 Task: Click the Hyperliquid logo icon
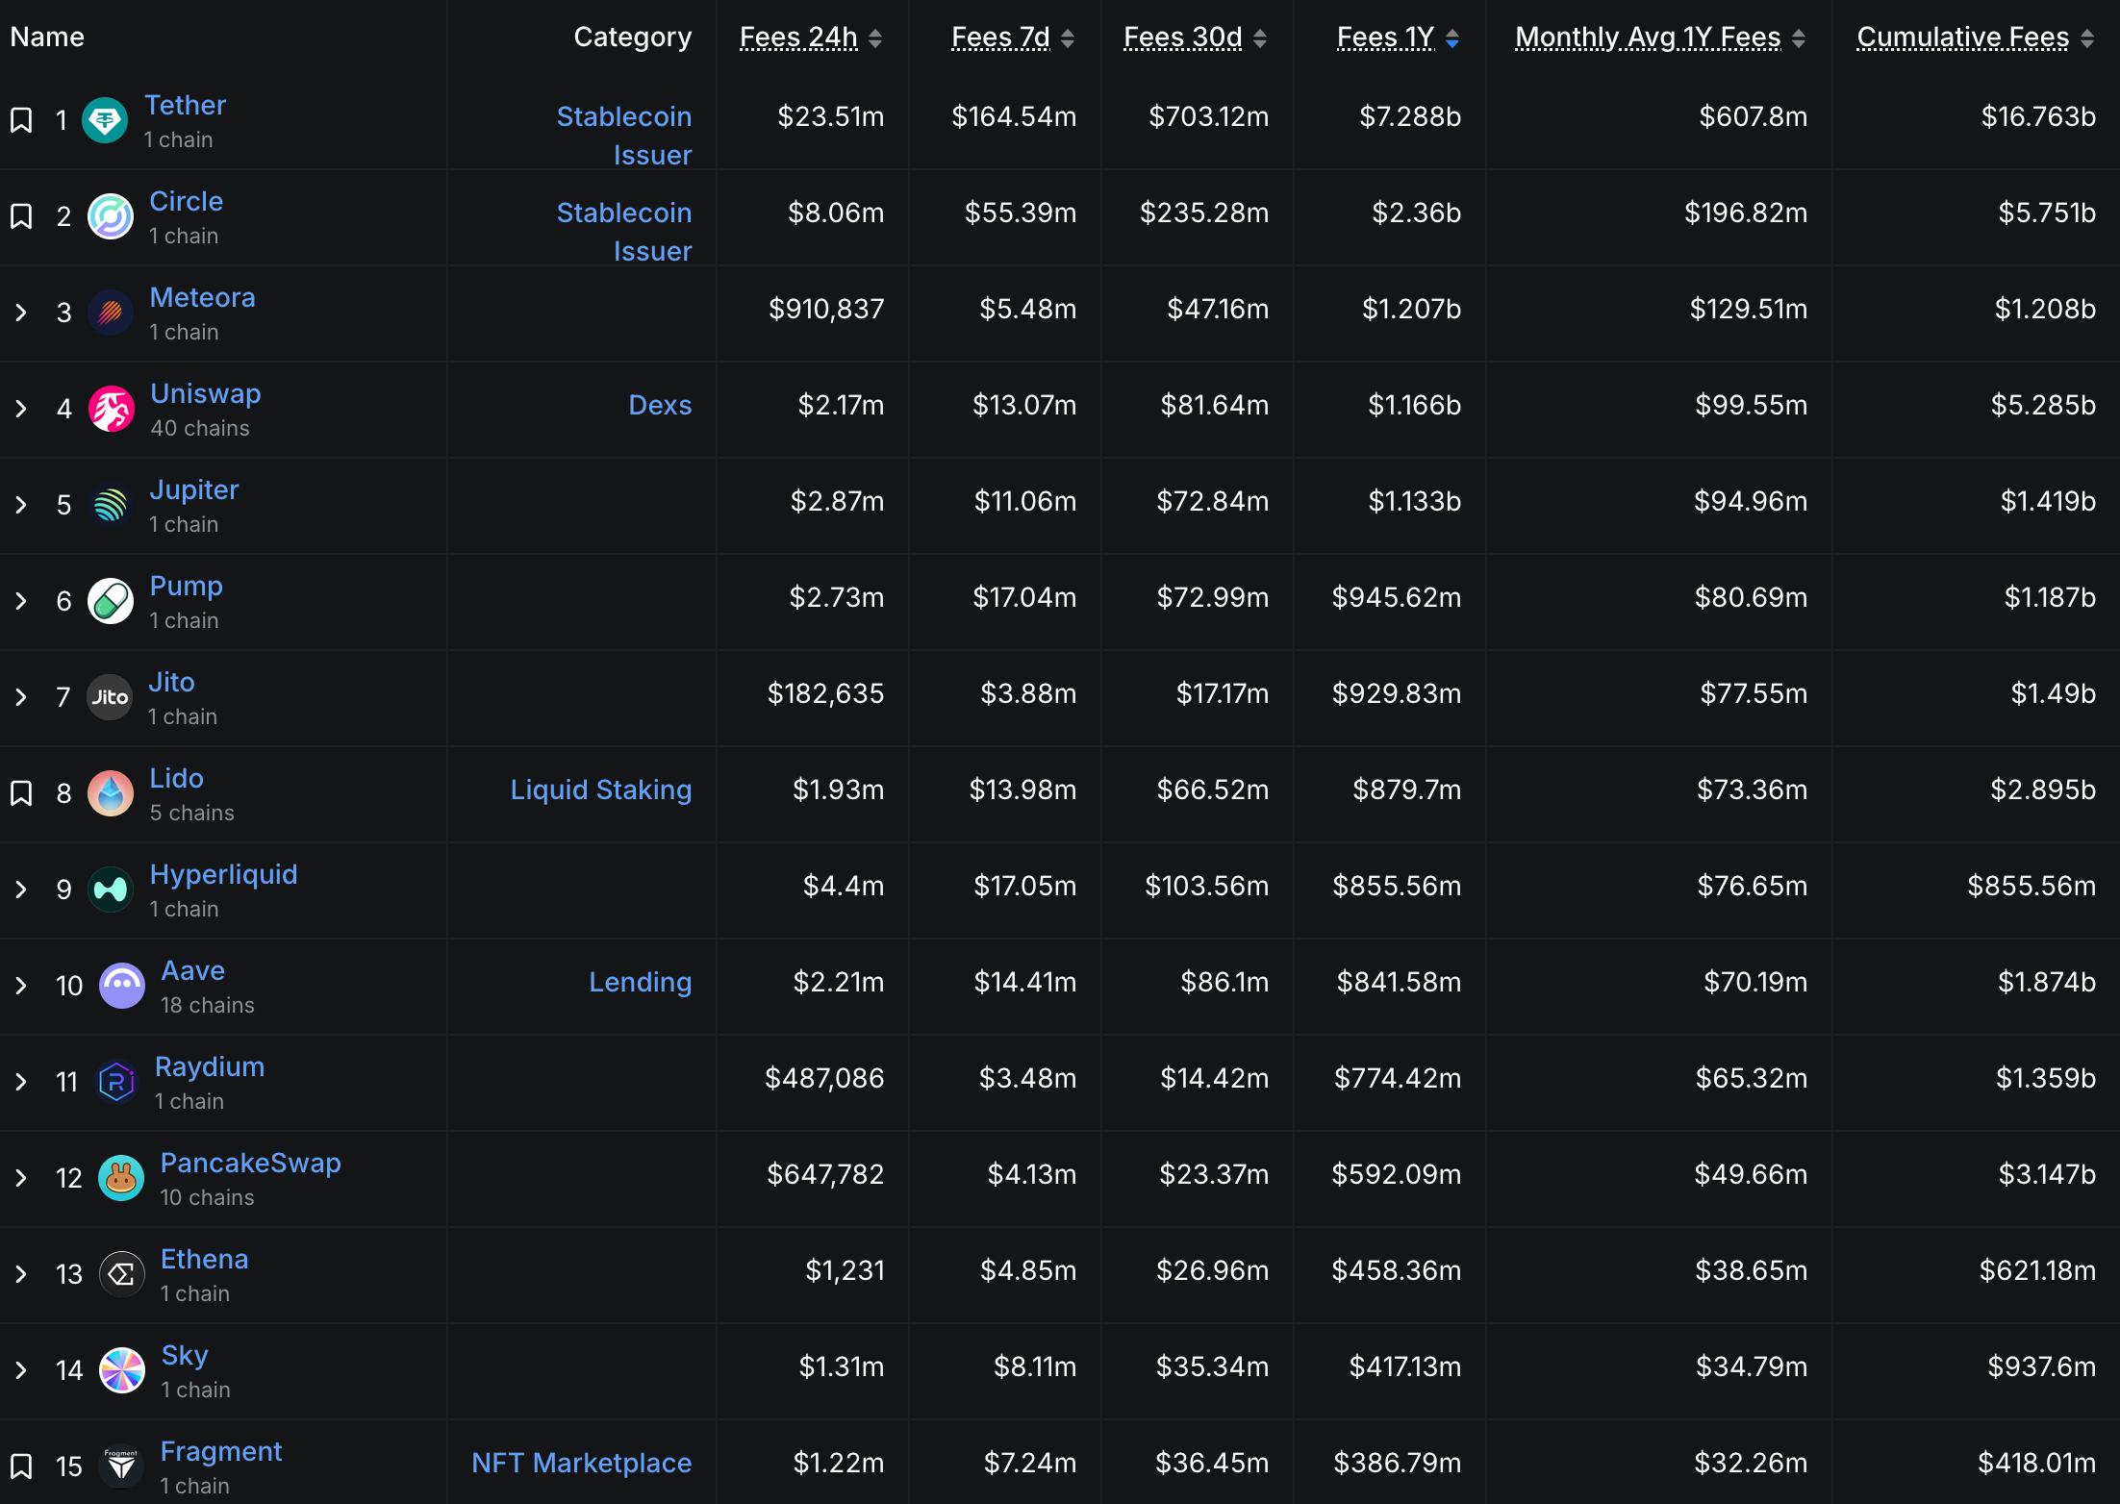(x=111, y=890)
